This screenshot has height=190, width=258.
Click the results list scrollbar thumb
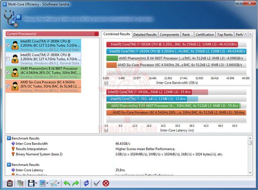coord(250,143)
